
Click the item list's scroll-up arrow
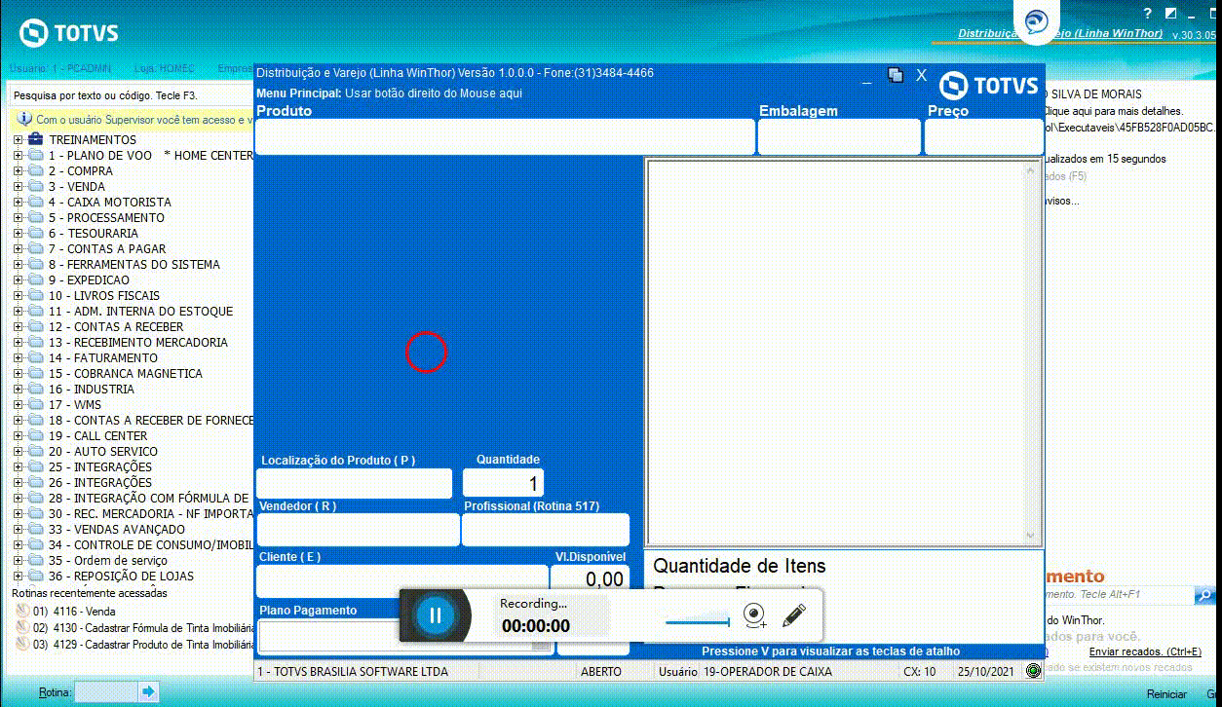tap(1032, 171)
